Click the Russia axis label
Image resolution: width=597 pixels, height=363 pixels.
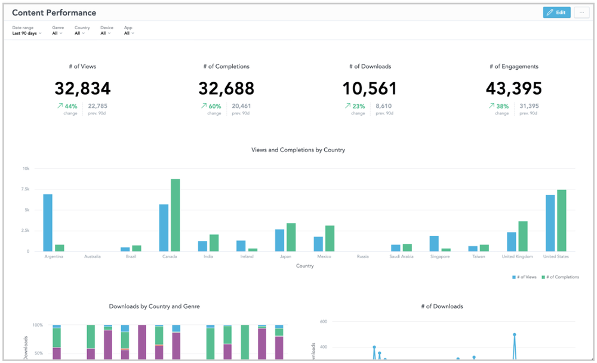362,256
